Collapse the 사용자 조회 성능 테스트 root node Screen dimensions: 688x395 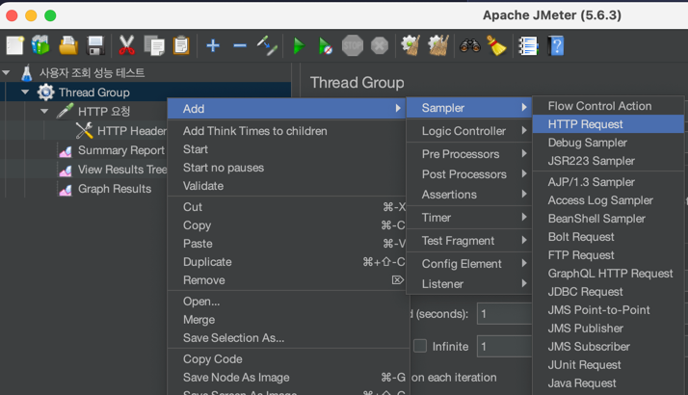click(x=7, y=73)
